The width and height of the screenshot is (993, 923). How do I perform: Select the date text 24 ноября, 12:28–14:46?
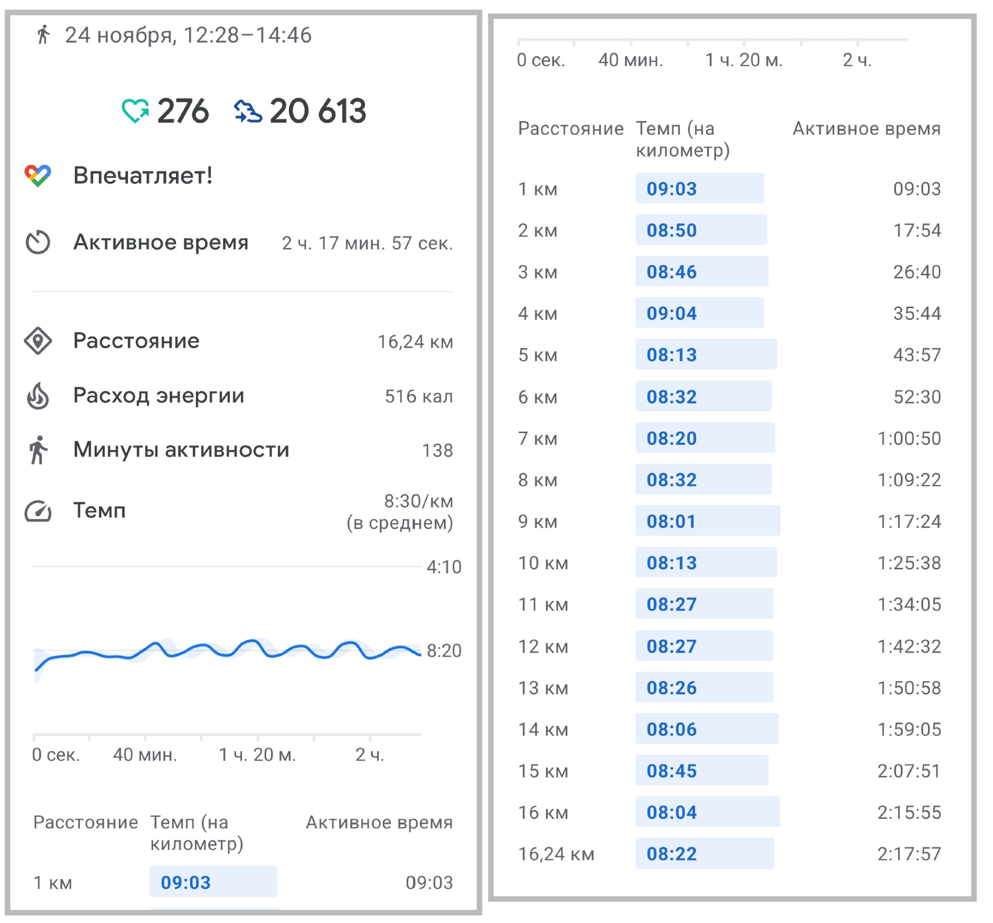coord(188,35)
